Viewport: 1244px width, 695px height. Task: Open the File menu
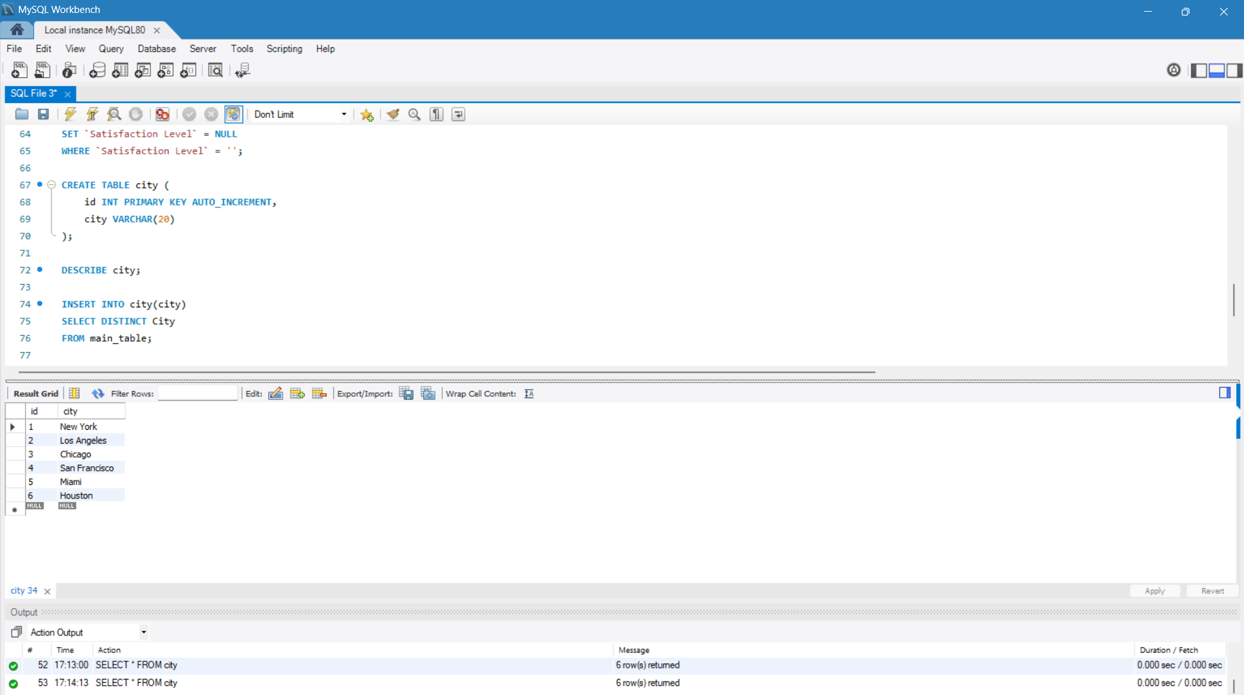[x=14, y=49]
